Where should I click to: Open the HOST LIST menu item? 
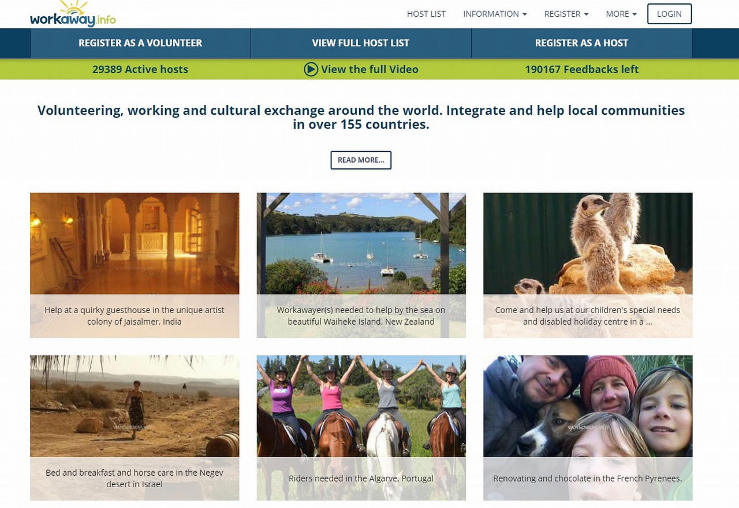tap(426, 14)
